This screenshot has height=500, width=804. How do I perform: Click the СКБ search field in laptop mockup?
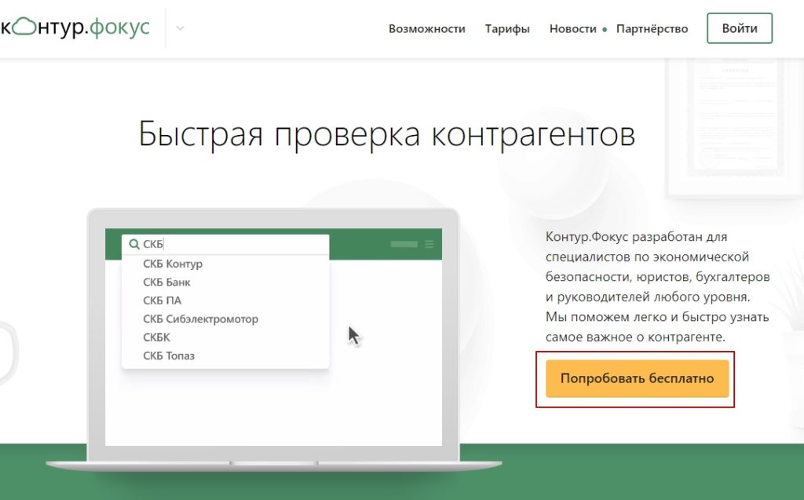[225, 244]
